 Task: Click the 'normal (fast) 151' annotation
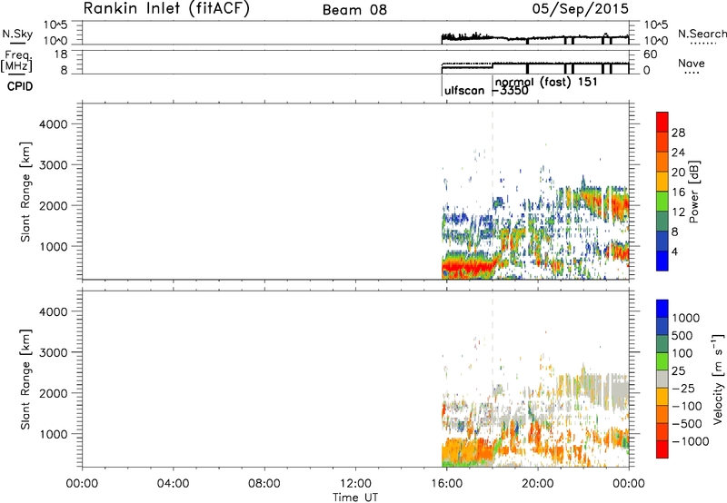click(x=546, y=83)
